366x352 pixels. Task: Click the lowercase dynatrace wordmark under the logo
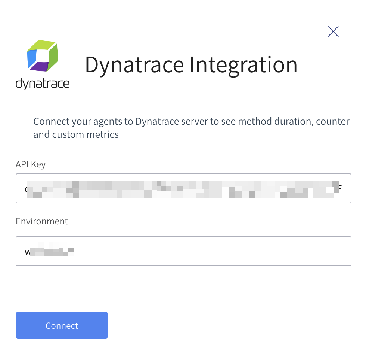tap(43, 83)
